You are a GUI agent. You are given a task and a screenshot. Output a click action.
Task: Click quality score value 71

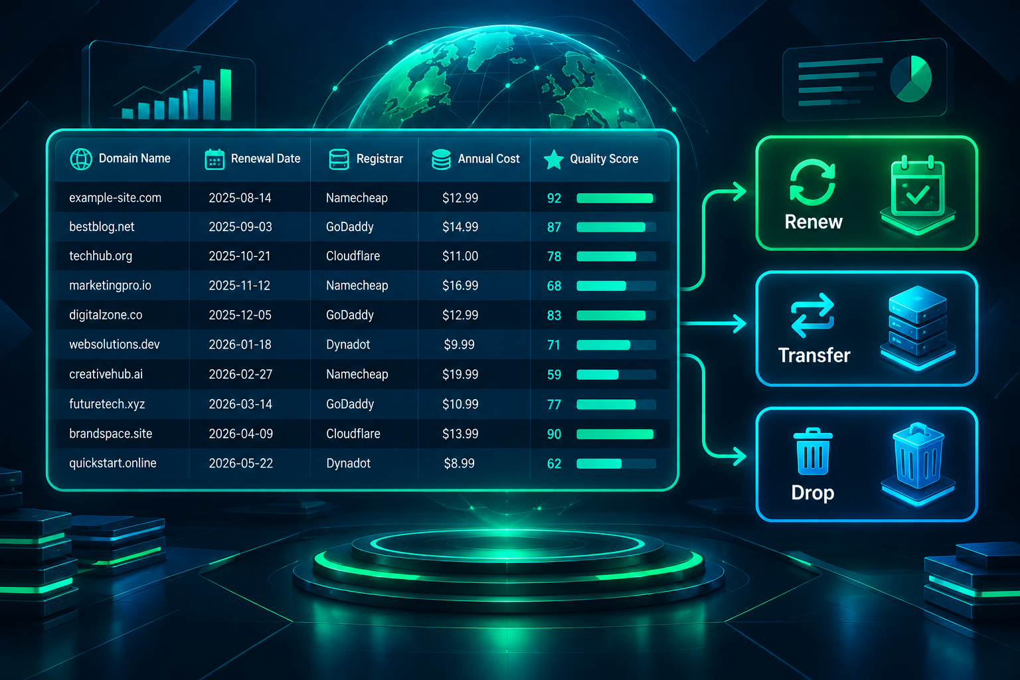tap(554, 345)
